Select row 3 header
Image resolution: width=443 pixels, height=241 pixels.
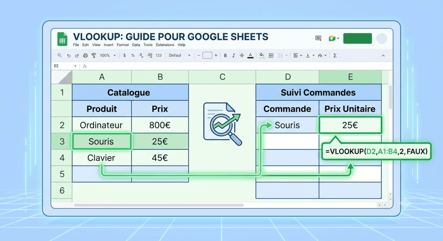pyautogui.click(x=62, y=141)
